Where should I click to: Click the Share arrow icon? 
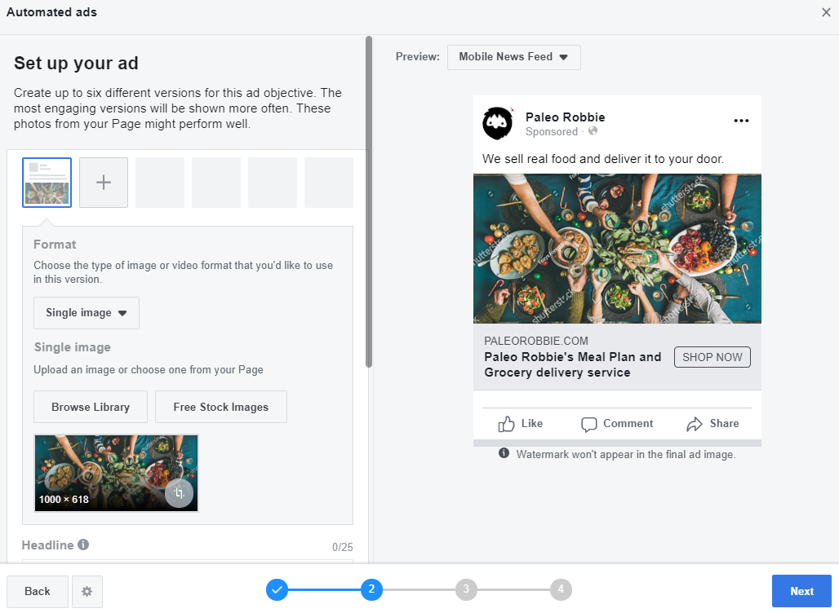pyautogui.click(x=695, y=424)
